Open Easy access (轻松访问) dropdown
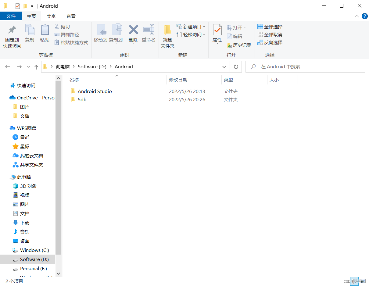This screenshot has width=369, height=286. [x=191, y=35]
